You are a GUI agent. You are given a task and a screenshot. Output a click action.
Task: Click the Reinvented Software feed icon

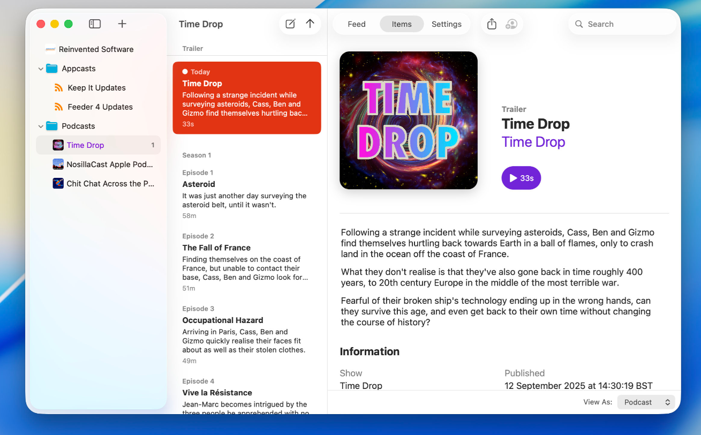coord(51,49)
